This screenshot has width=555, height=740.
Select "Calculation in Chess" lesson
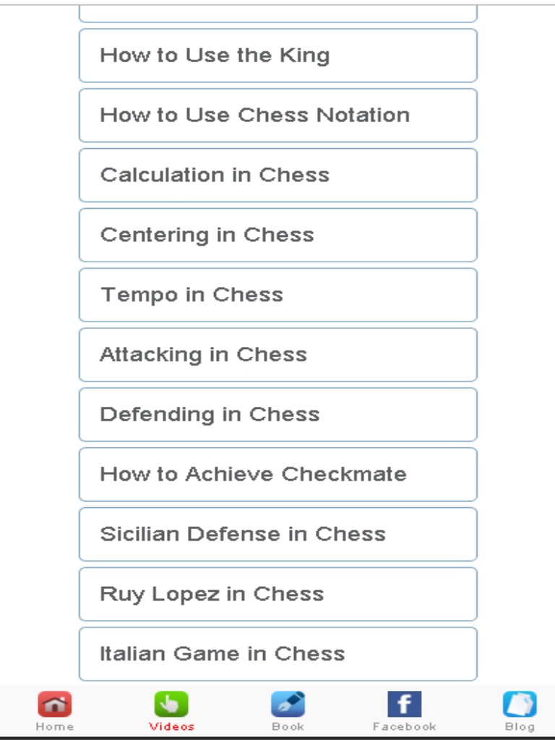click(277, 176)
